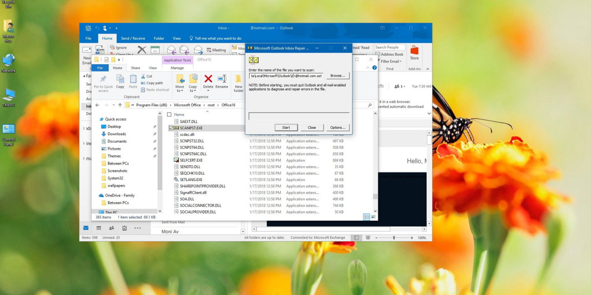Screen dimensions: 591x295
Task: Click the Cut scissors icon
Action: 143,76
